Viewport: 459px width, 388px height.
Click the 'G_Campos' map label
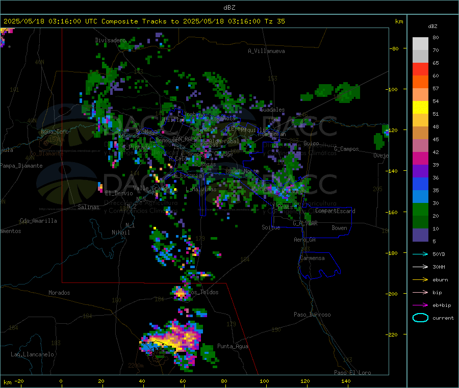[x=347, y=149]
